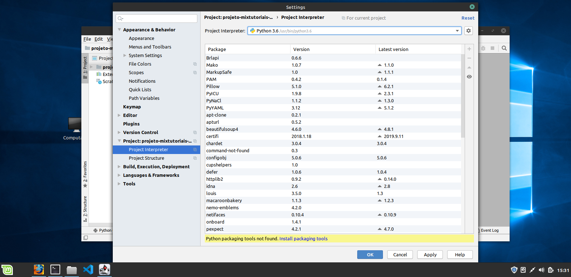Screen dimensions: 571x277
Task: Expand the System Settings node
Action: click(125, 56)
